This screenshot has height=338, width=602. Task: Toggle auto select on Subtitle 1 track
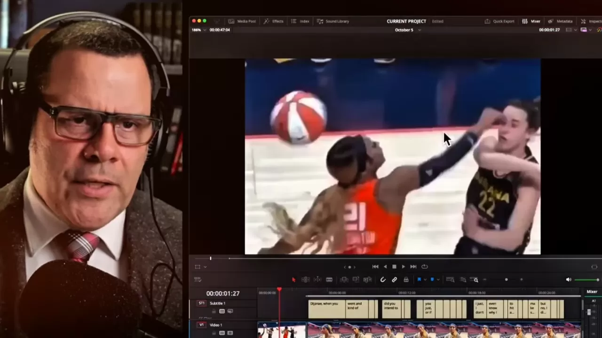(x=222, y=311)
